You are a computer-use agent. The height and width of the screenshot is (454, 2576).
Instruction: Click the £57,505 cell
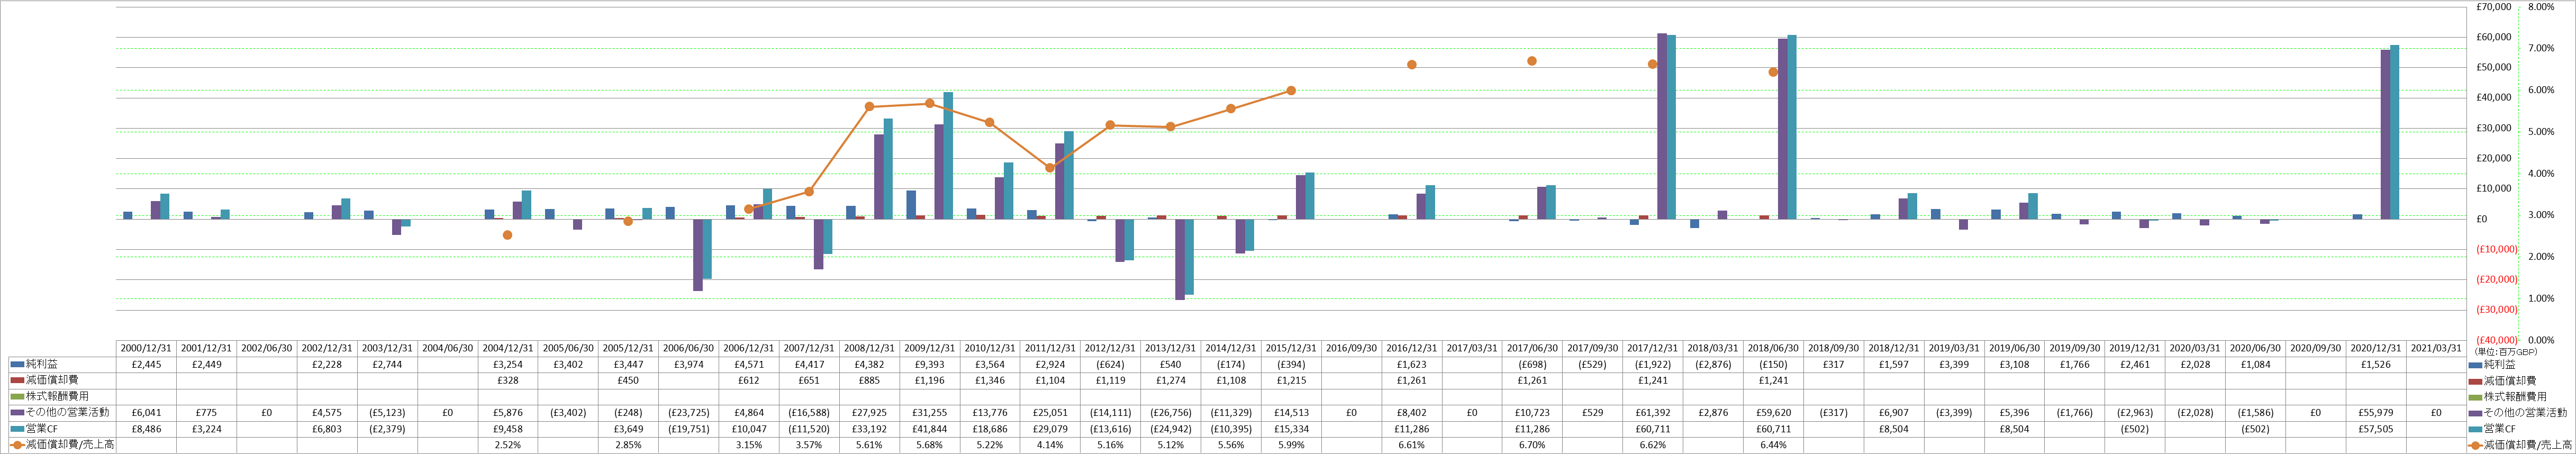[2375, 429]
